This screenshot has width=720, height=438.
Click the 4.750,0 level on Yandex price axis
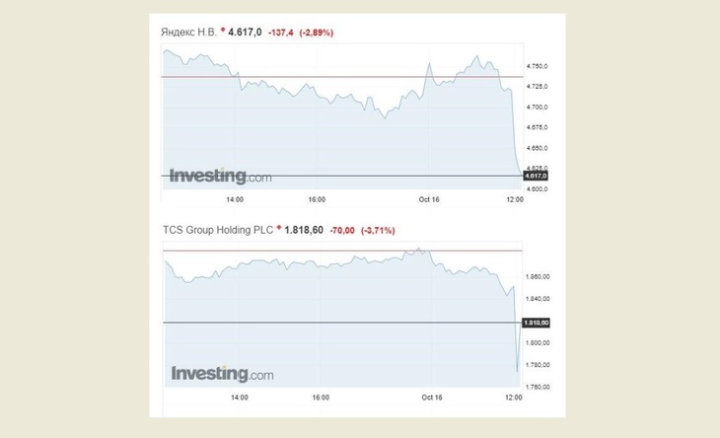539,66
